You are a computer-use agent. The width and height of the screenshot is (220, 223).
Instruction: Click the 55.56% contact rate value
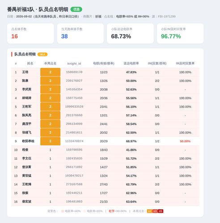131,98
